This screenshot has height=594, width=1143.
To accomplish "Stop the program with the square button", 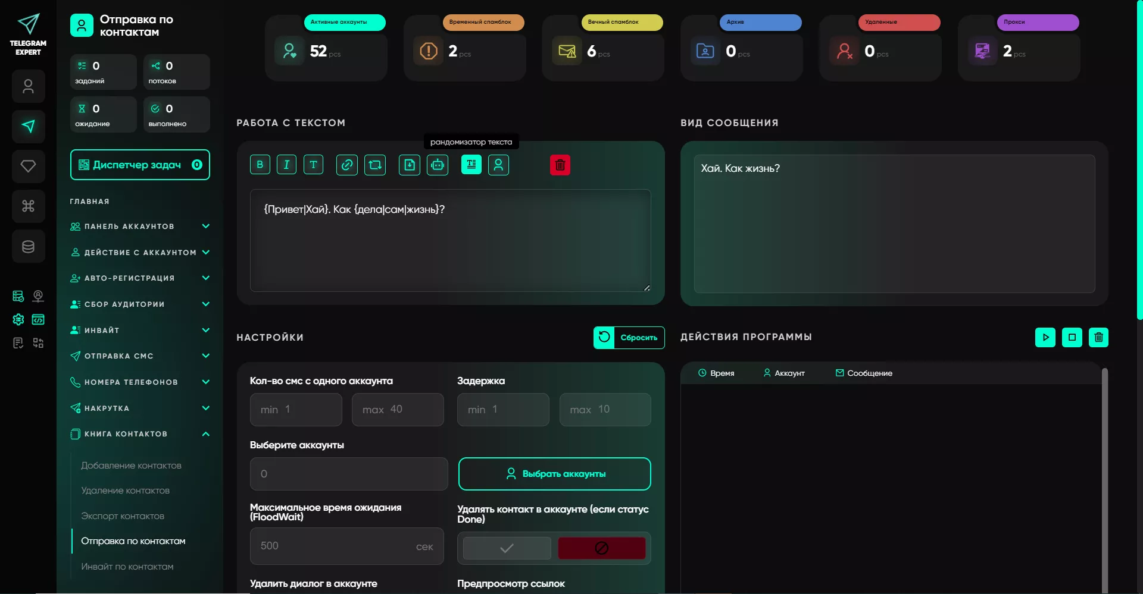I will pyautogui.click(x=1072, y=337).
